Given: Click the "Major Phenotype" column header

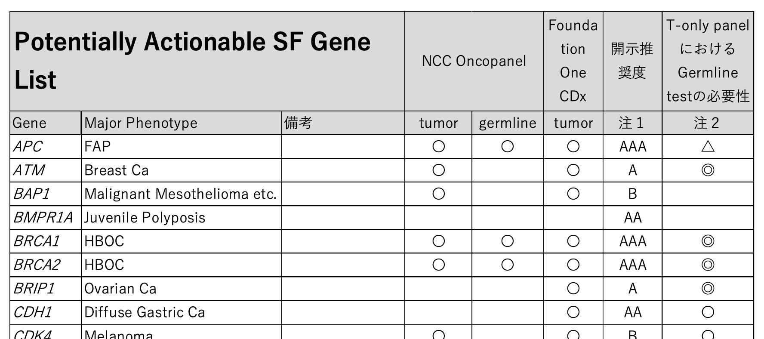Looking at the screenshot, I should pos(141,123).
